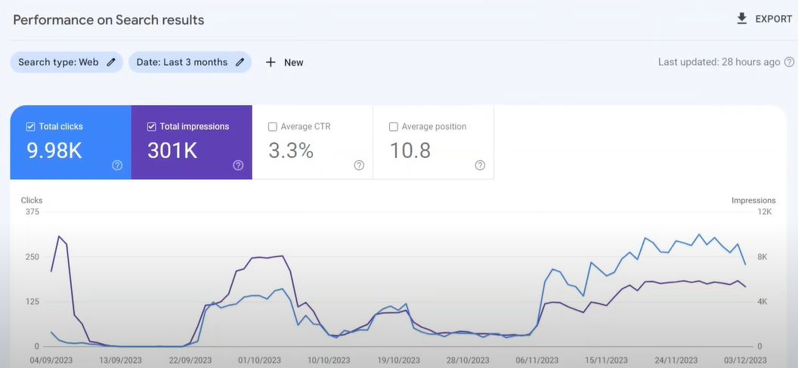Enable the Average position checkbox
Screen dimensions: 798x368
tap(394, 127)
